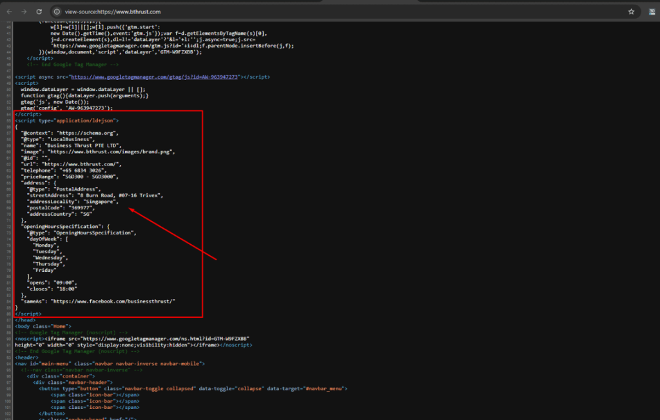Image resolution: width=660 pixels, height=420 pixels.
Task: Focus the view-source address bar URL
Action: pos(113,12)
